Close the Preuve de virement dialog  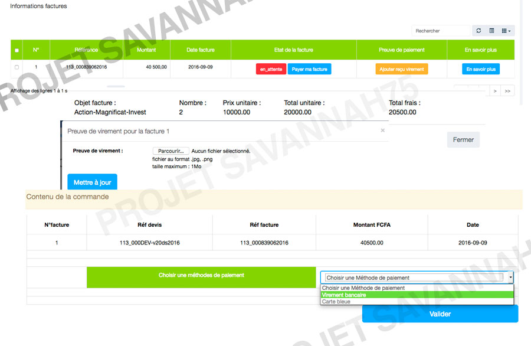point(382,130)
